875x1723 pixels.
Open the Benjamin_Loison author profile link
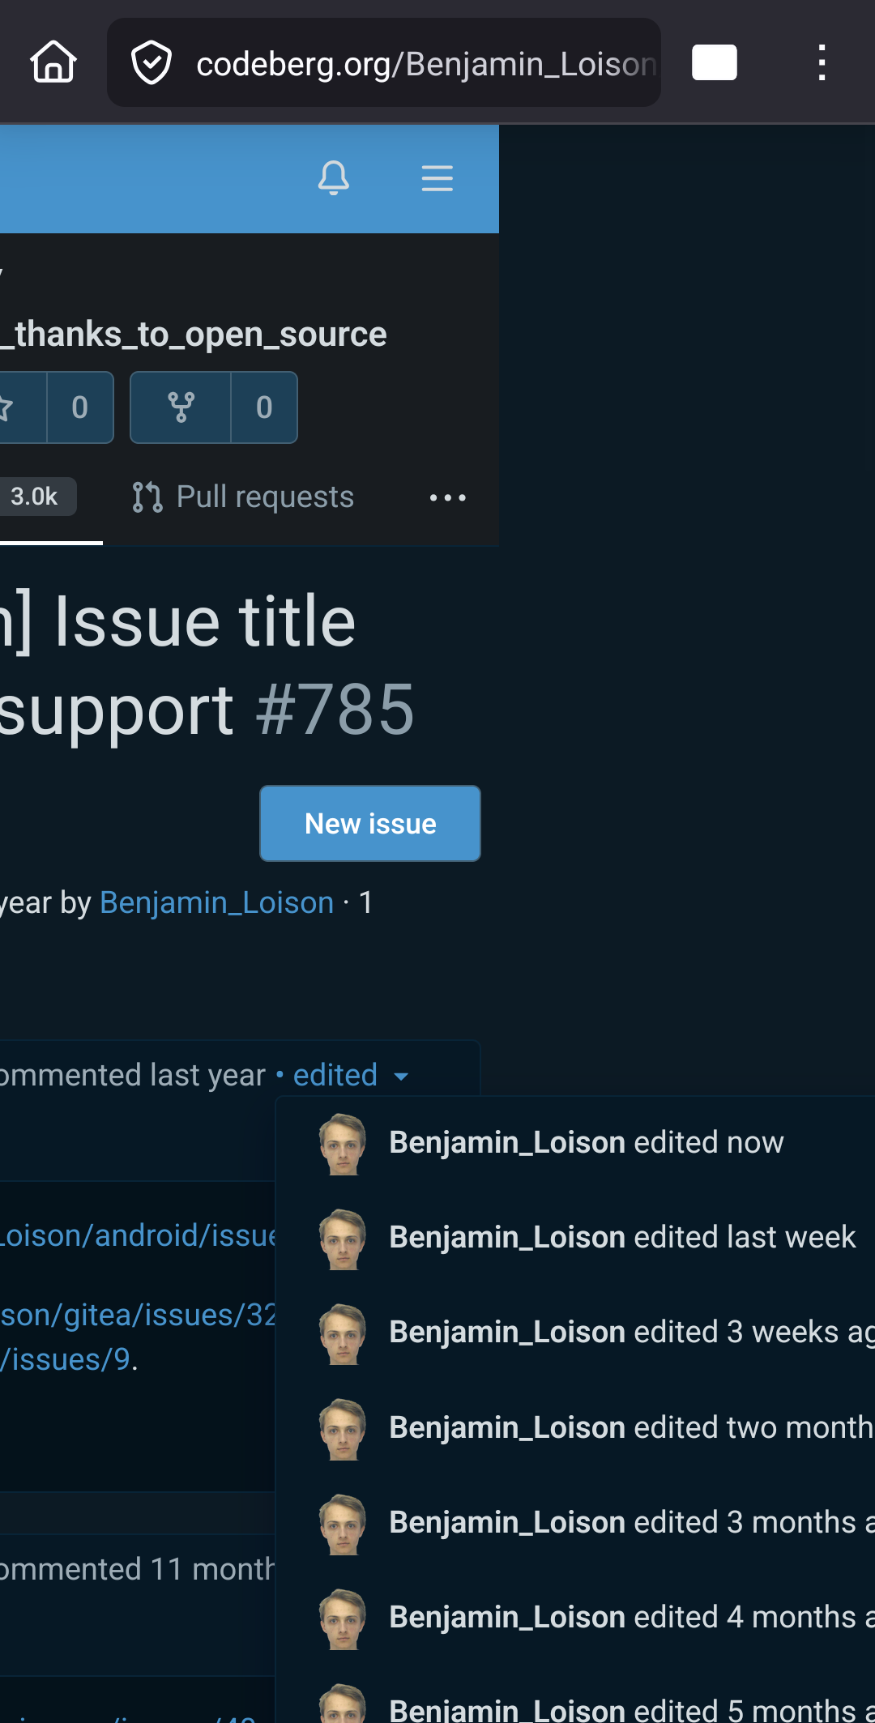click(216, 902)
